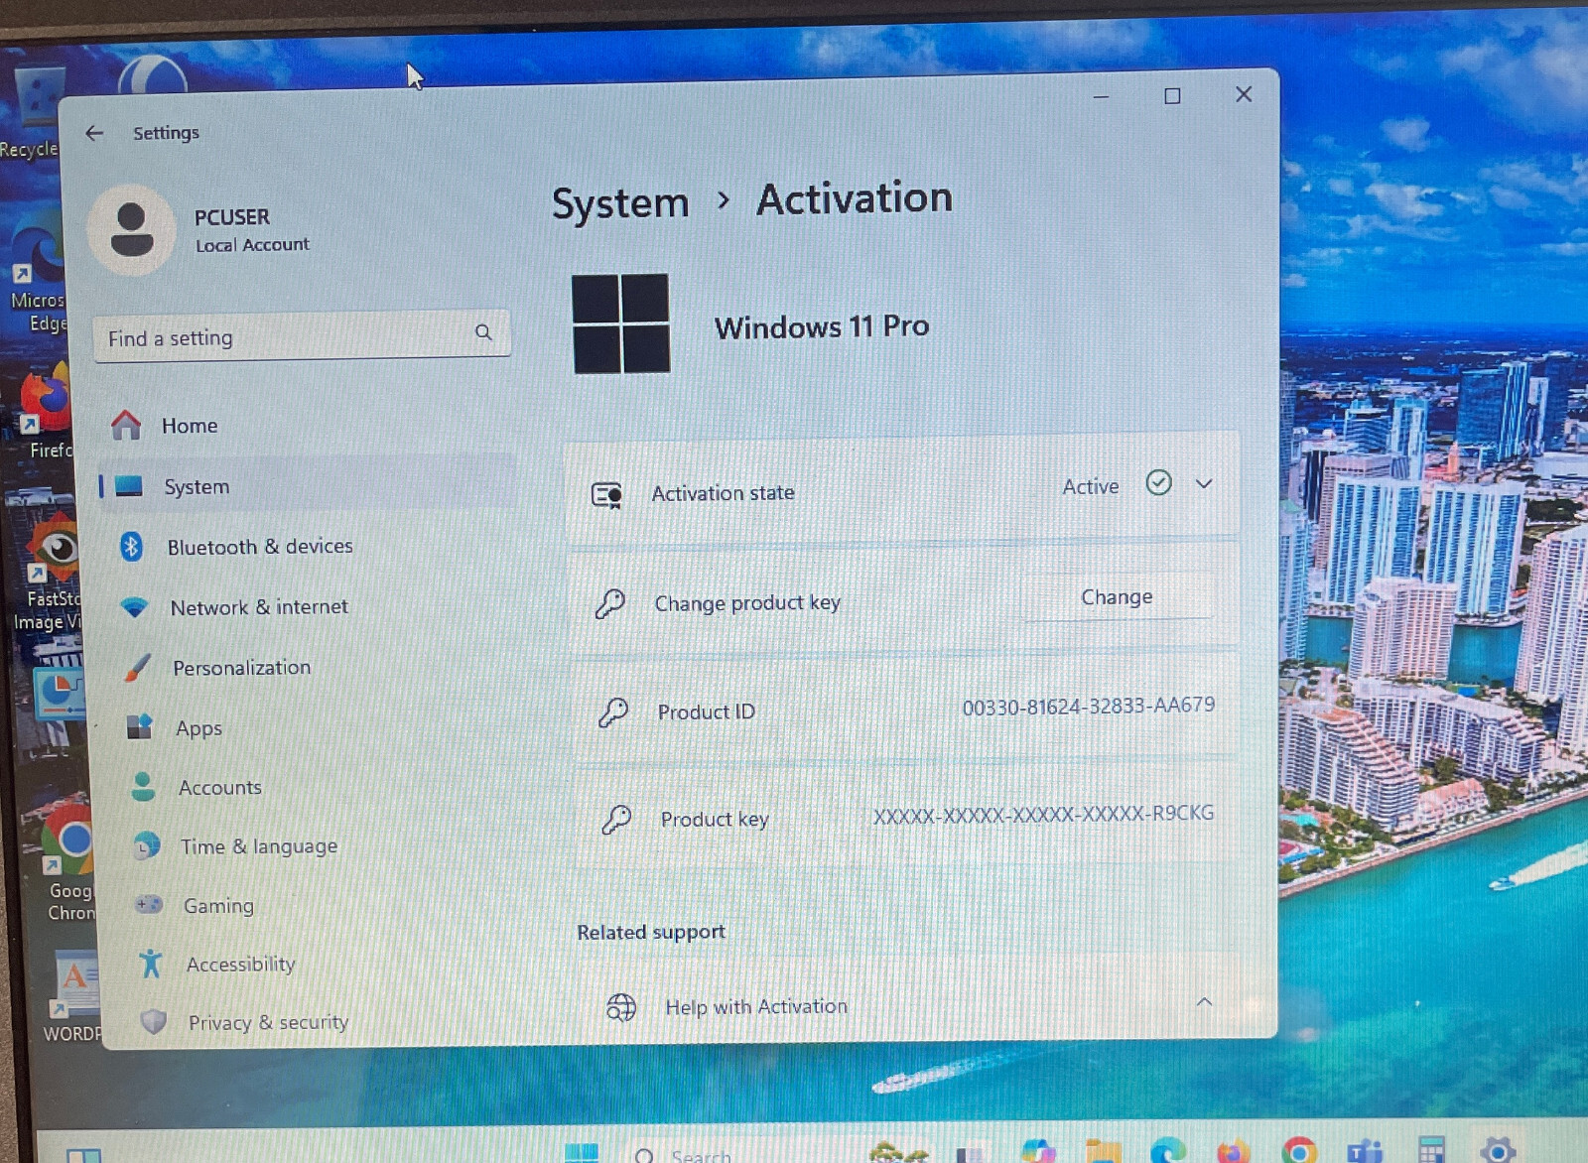This screenshot has width=1588, height=1163.
Task: Click the Personalization paintbrush icon
Action: coord(137,668)
